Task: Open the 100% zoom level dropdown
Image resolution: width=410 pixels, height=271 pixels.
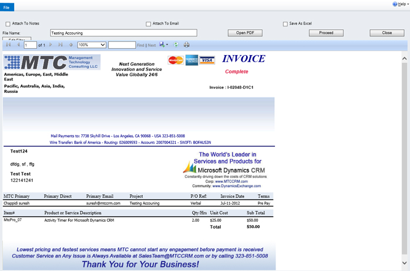Action: point(91,45)
